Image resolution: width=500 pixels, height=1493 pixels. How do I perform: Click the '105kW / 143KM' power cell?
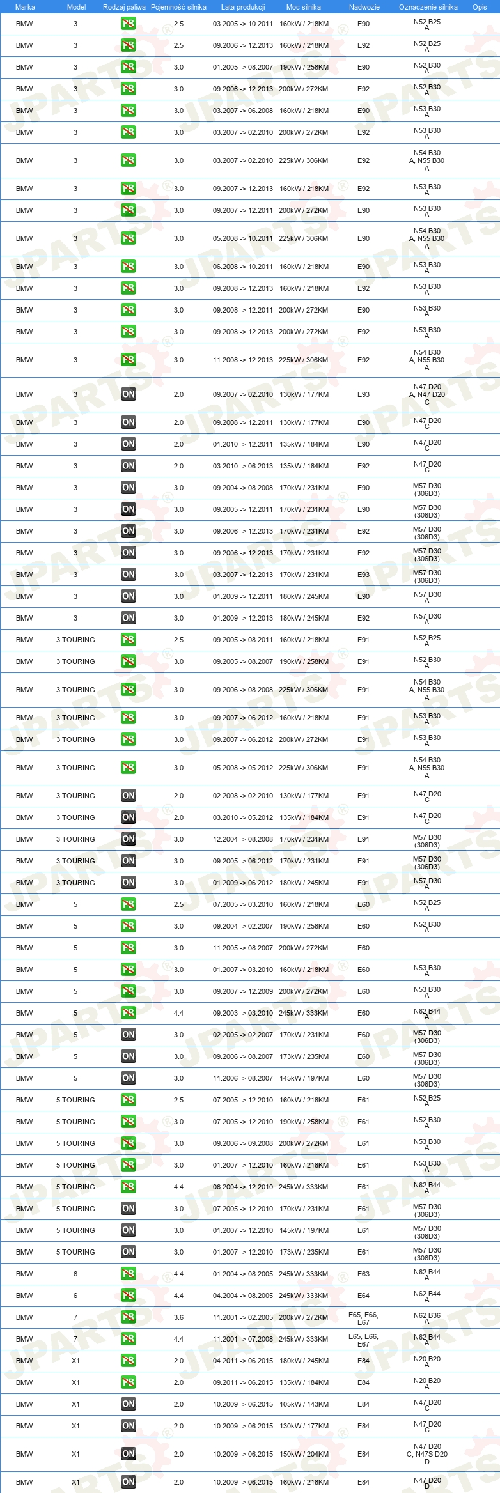304,1404
